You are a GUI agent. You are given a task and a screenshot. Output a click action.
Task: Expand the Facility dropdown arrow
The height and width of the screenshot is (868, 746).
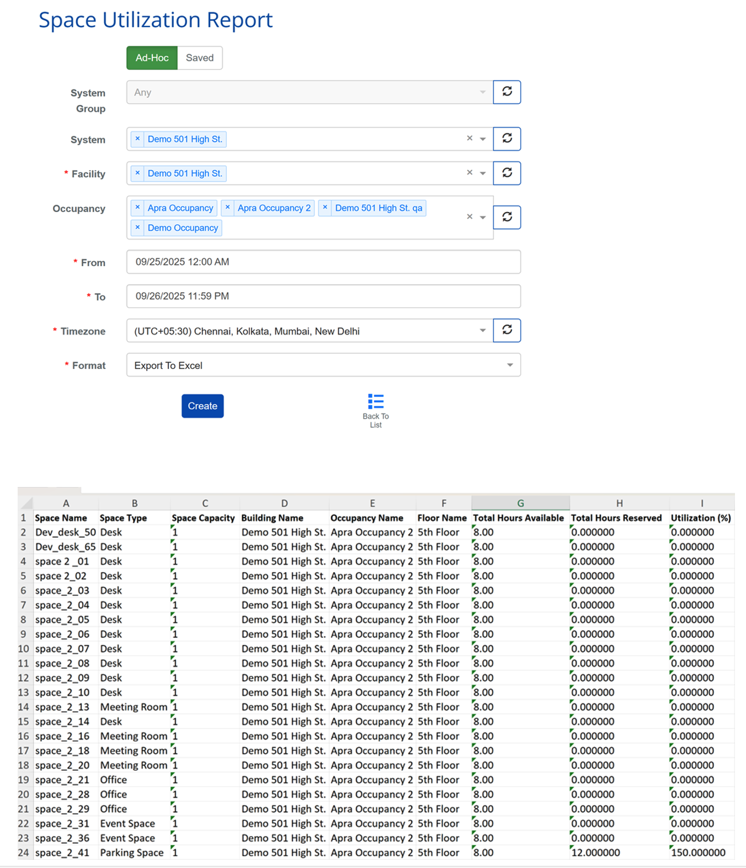point(483,173)
